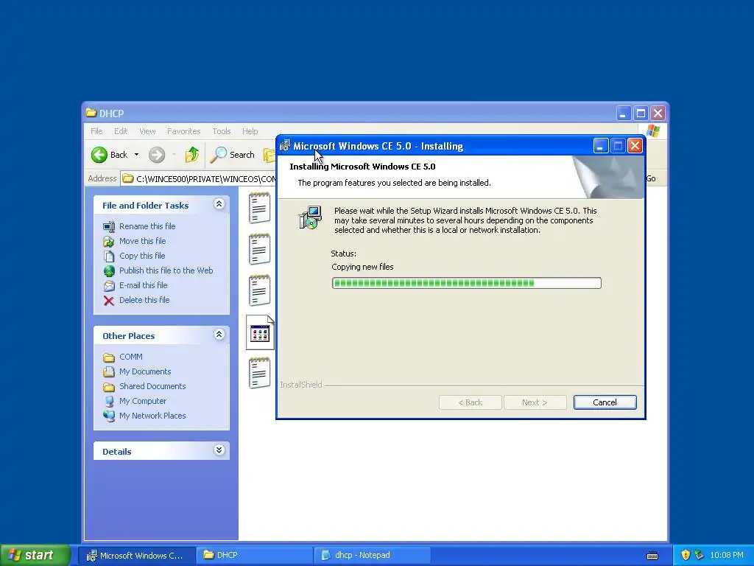Open the Back history dropdown arrow

(x=136, y=155)
